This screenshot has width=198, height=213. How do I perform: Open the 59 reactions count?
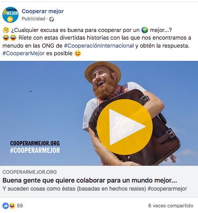coord(20,206)
